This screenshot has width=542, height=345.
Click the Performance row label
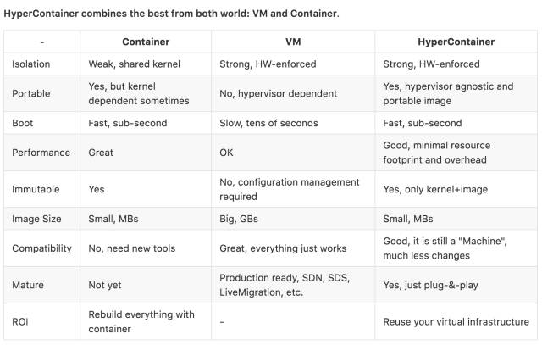click(41, 153)
